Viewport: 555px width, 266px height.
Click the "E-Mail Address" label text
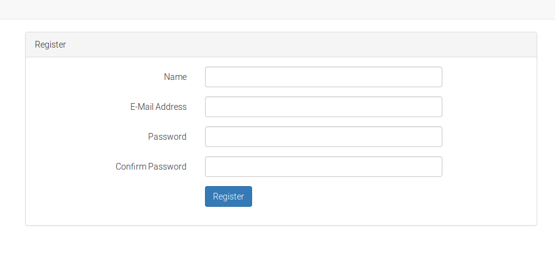point(158,107)
